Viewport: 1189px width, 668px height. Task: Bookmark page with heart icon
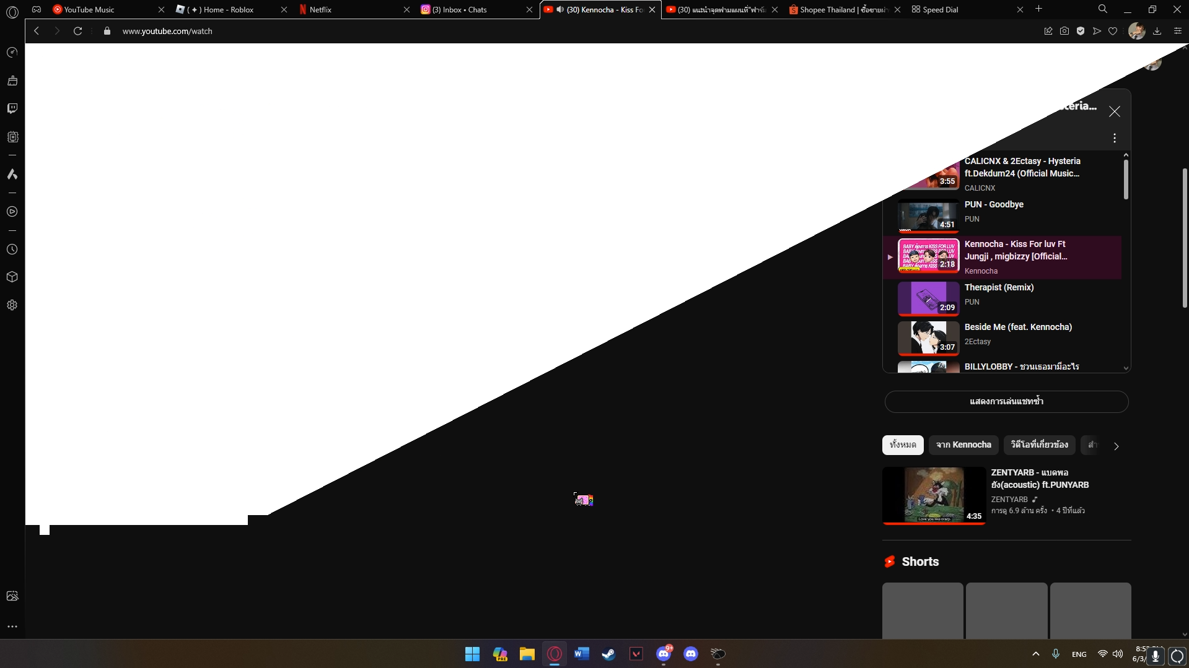(x=1113, y=31)
